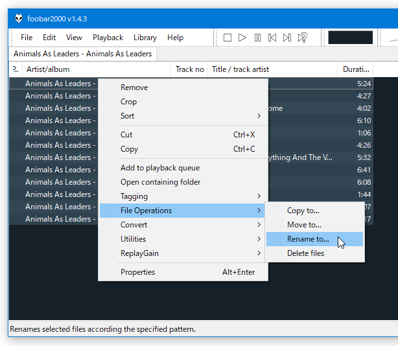Click Add to playback queue
398x346 pixels.
coord(183,168)
